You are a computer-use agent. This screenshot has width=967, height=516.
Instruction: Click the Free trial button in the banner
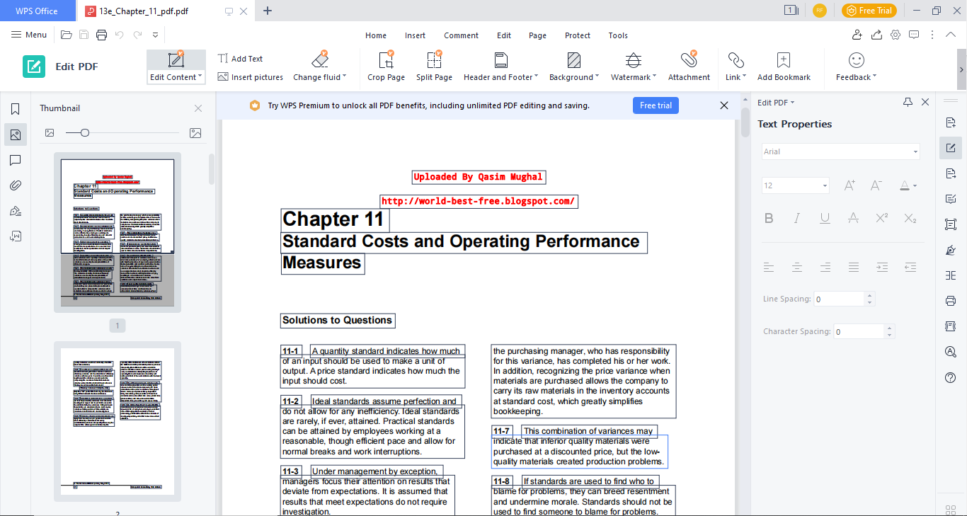click(656, 105)
